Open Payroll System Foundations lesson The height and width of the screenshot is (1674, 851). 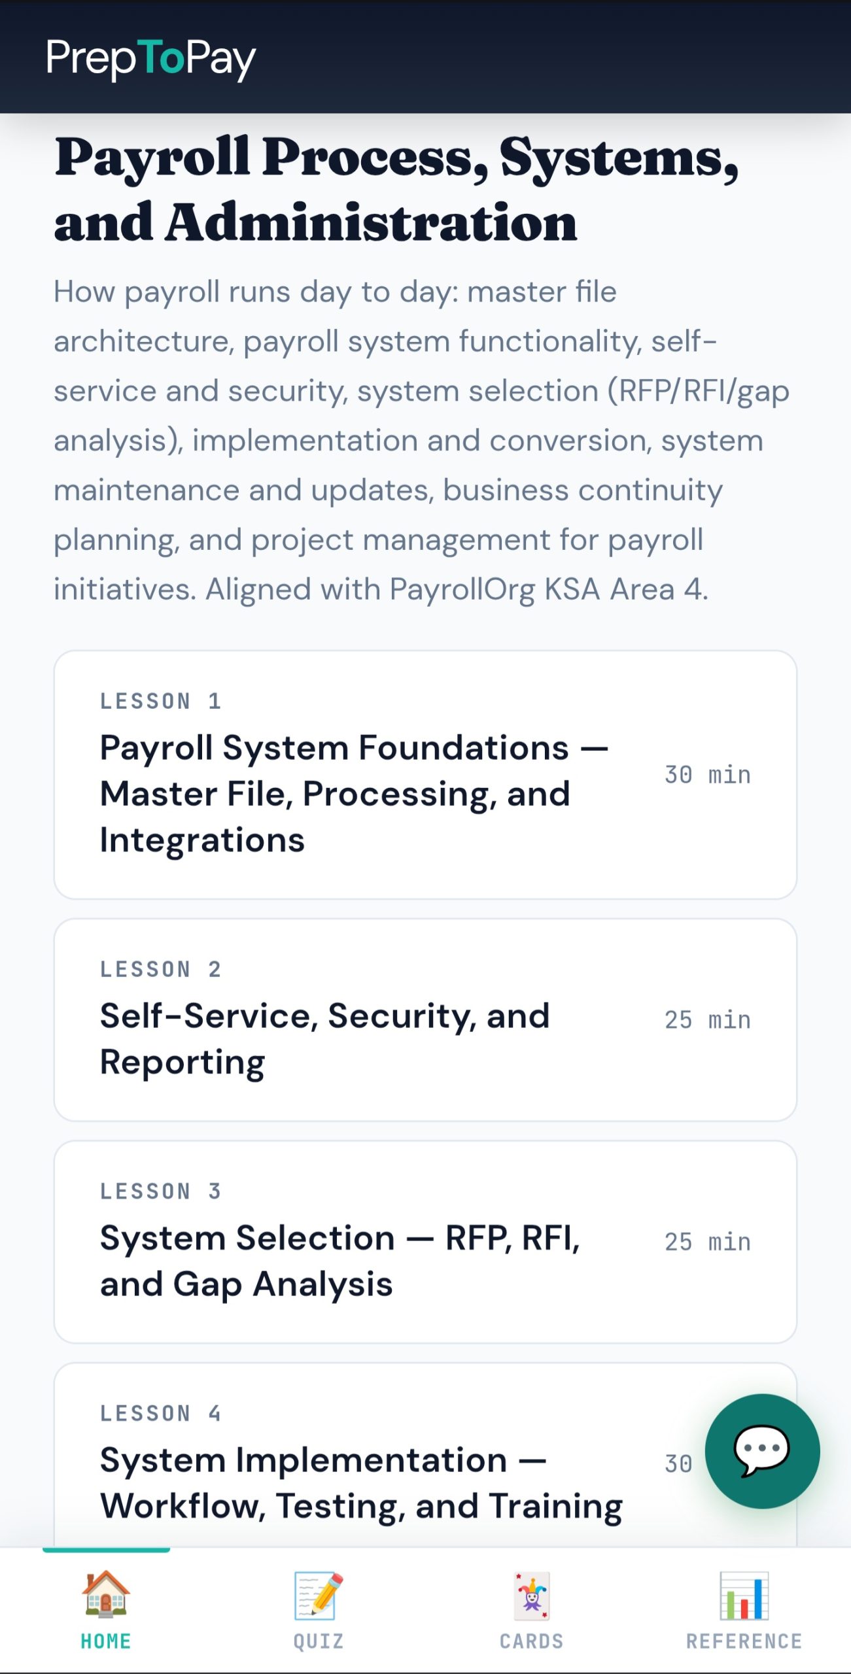pos(425,774)
